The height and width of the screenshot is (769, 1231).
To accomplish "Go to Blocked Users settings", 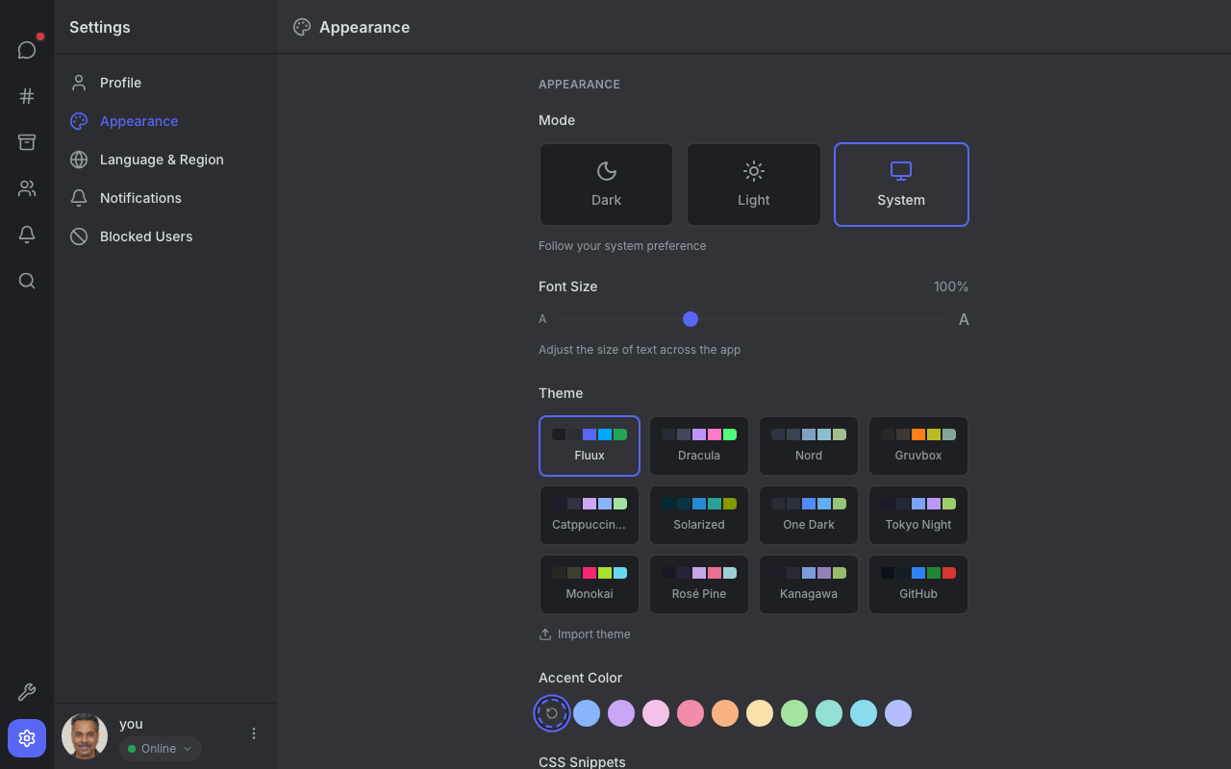I will pos(146,236).
